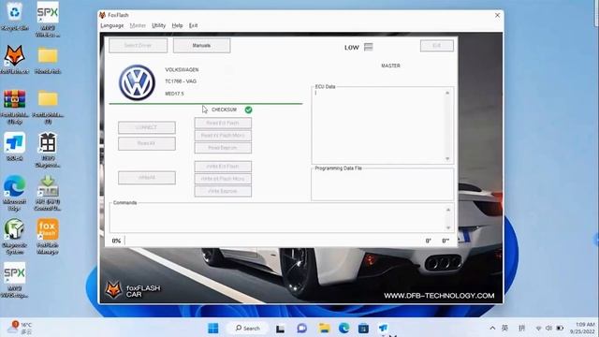The height and width of the screenshot is (337, 599).
Task: Open the Language menu
Action: point(112,25)
